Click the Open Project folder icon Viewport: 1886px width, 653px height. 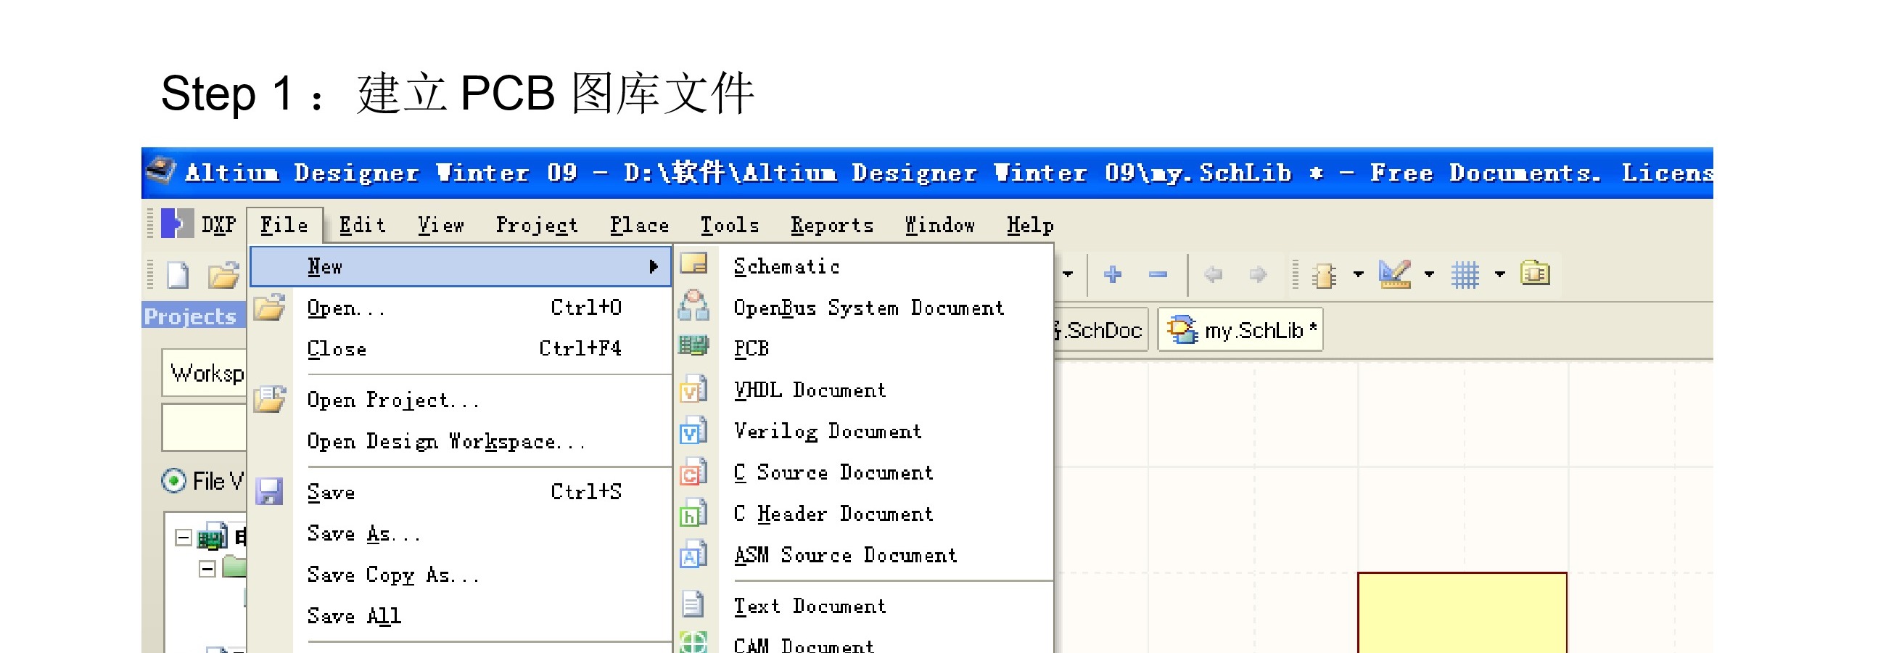(x=268, y=400)
